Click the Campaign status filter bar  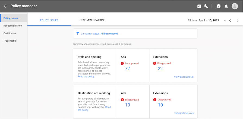point(135,33)
